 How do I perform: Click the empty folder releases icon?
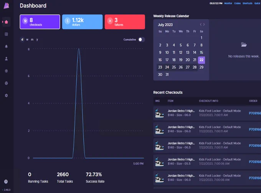click(244, 45)
